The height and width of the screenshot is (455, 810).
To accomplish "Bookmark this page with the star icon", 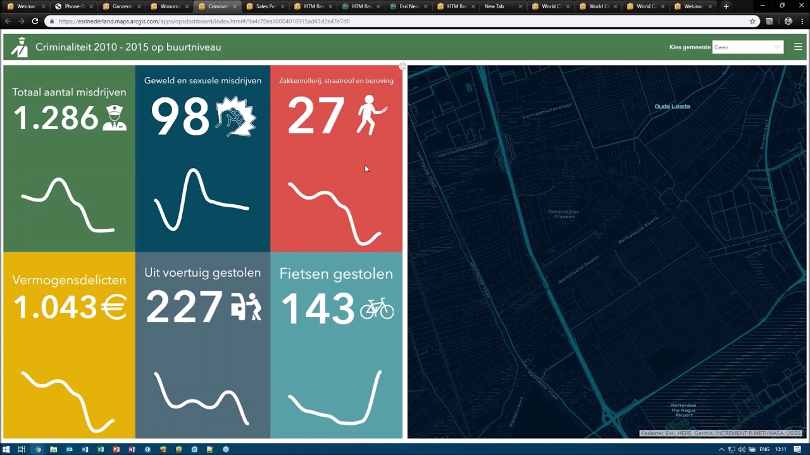I will click(x=752, y=21).
